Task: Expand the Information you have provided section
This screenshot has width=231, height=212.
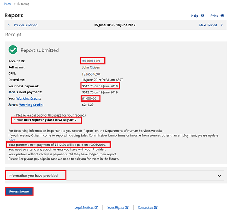Action: (36, 175)
